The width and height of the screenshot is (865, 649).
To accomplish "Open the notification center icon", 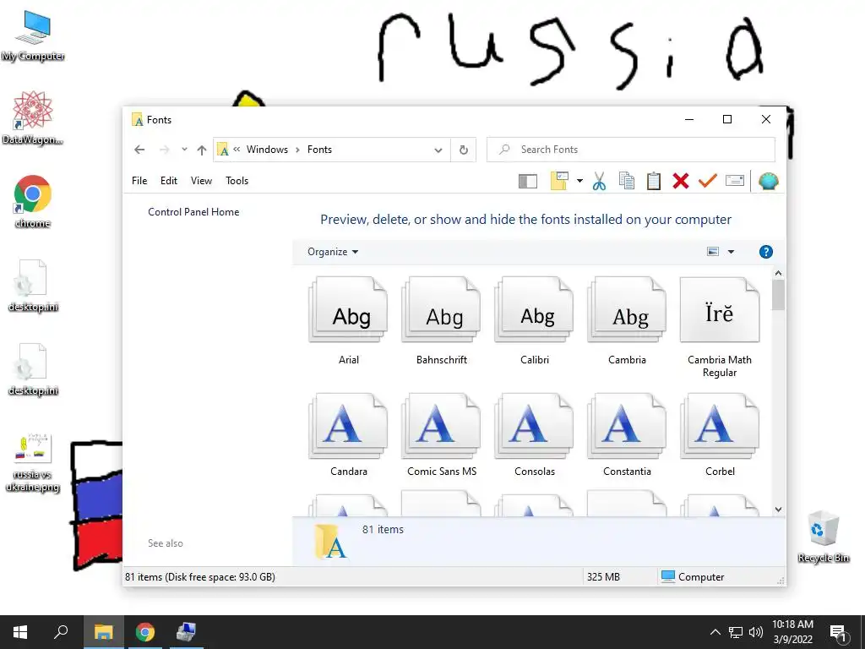I will point(838,632).
